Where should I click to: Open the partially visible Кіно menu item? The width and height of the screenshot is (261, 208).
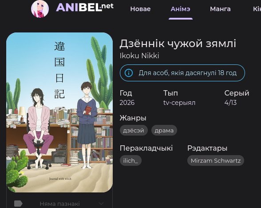click(x=257, y=9)
